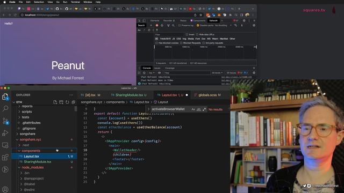The image size is (344, 193).
Task: Refresh the Explorer file tree
Action: tap(67, 102)
